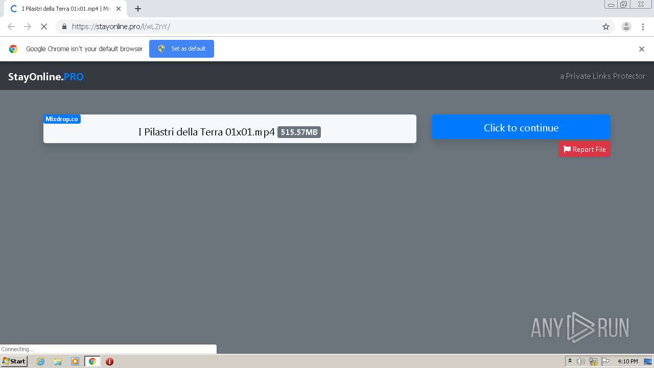This screenshot has height=368, width=654.
Task: Click the 515.57MB file size badge
Action: coord(299,132)
